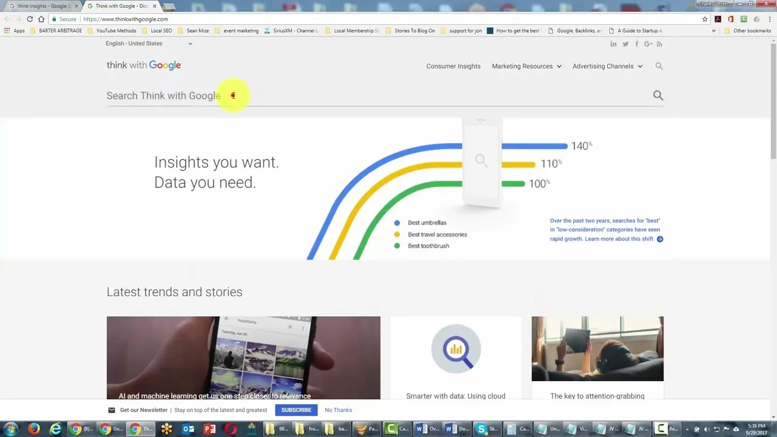Open the YouTube Methods bookmark folder

tap(112, 30)
